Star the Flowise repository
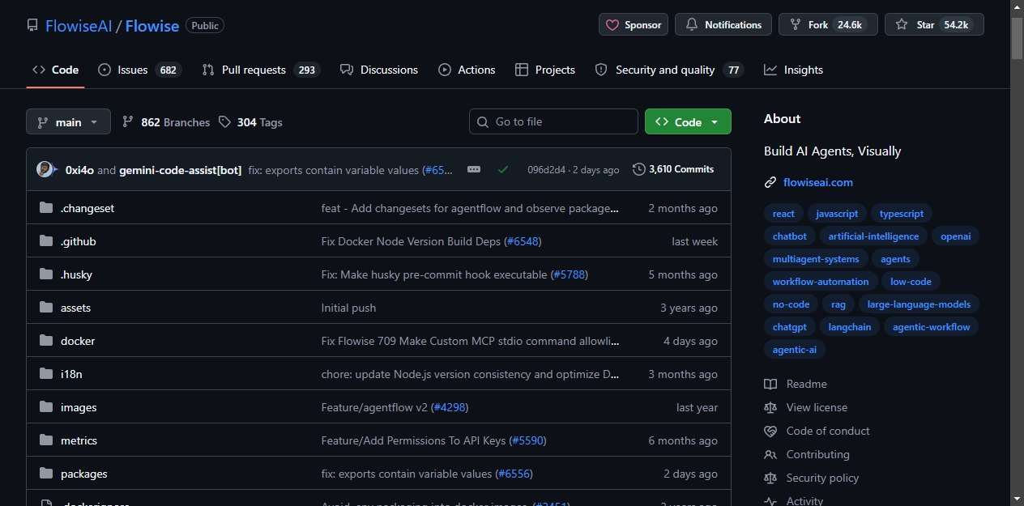Image resolution: width=1024 pixels, height=506 pixels. pyautogui.click(x=934, y=25)
